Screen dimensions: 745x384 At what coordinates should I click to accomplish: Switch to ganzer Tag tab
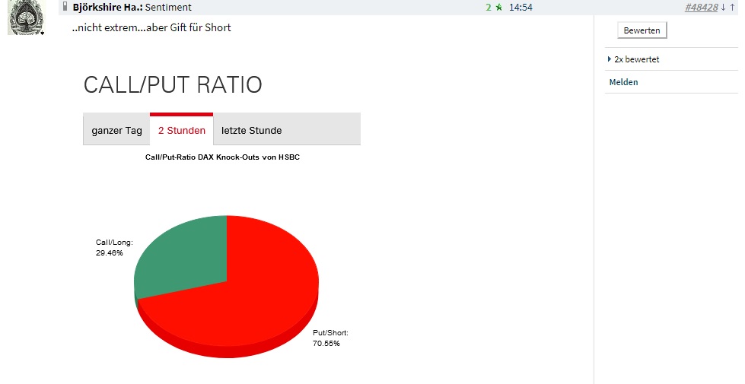[x=116, y=130]
